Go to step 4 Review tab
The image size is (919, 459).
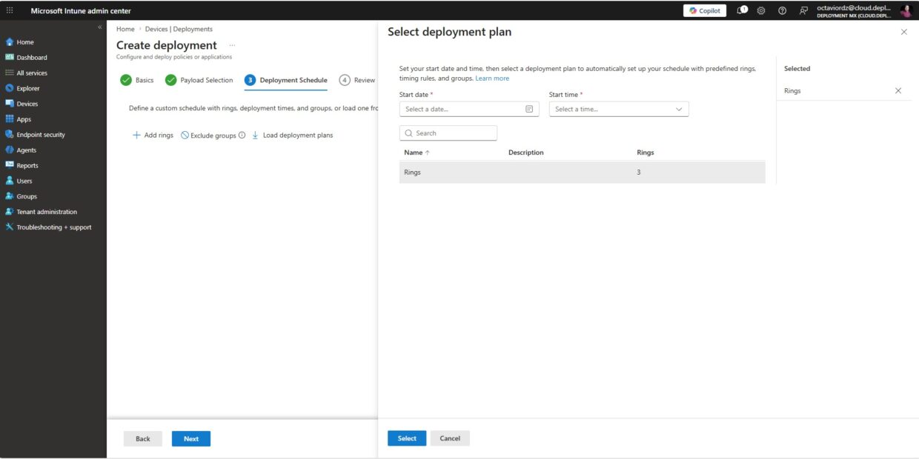(357, 80)
